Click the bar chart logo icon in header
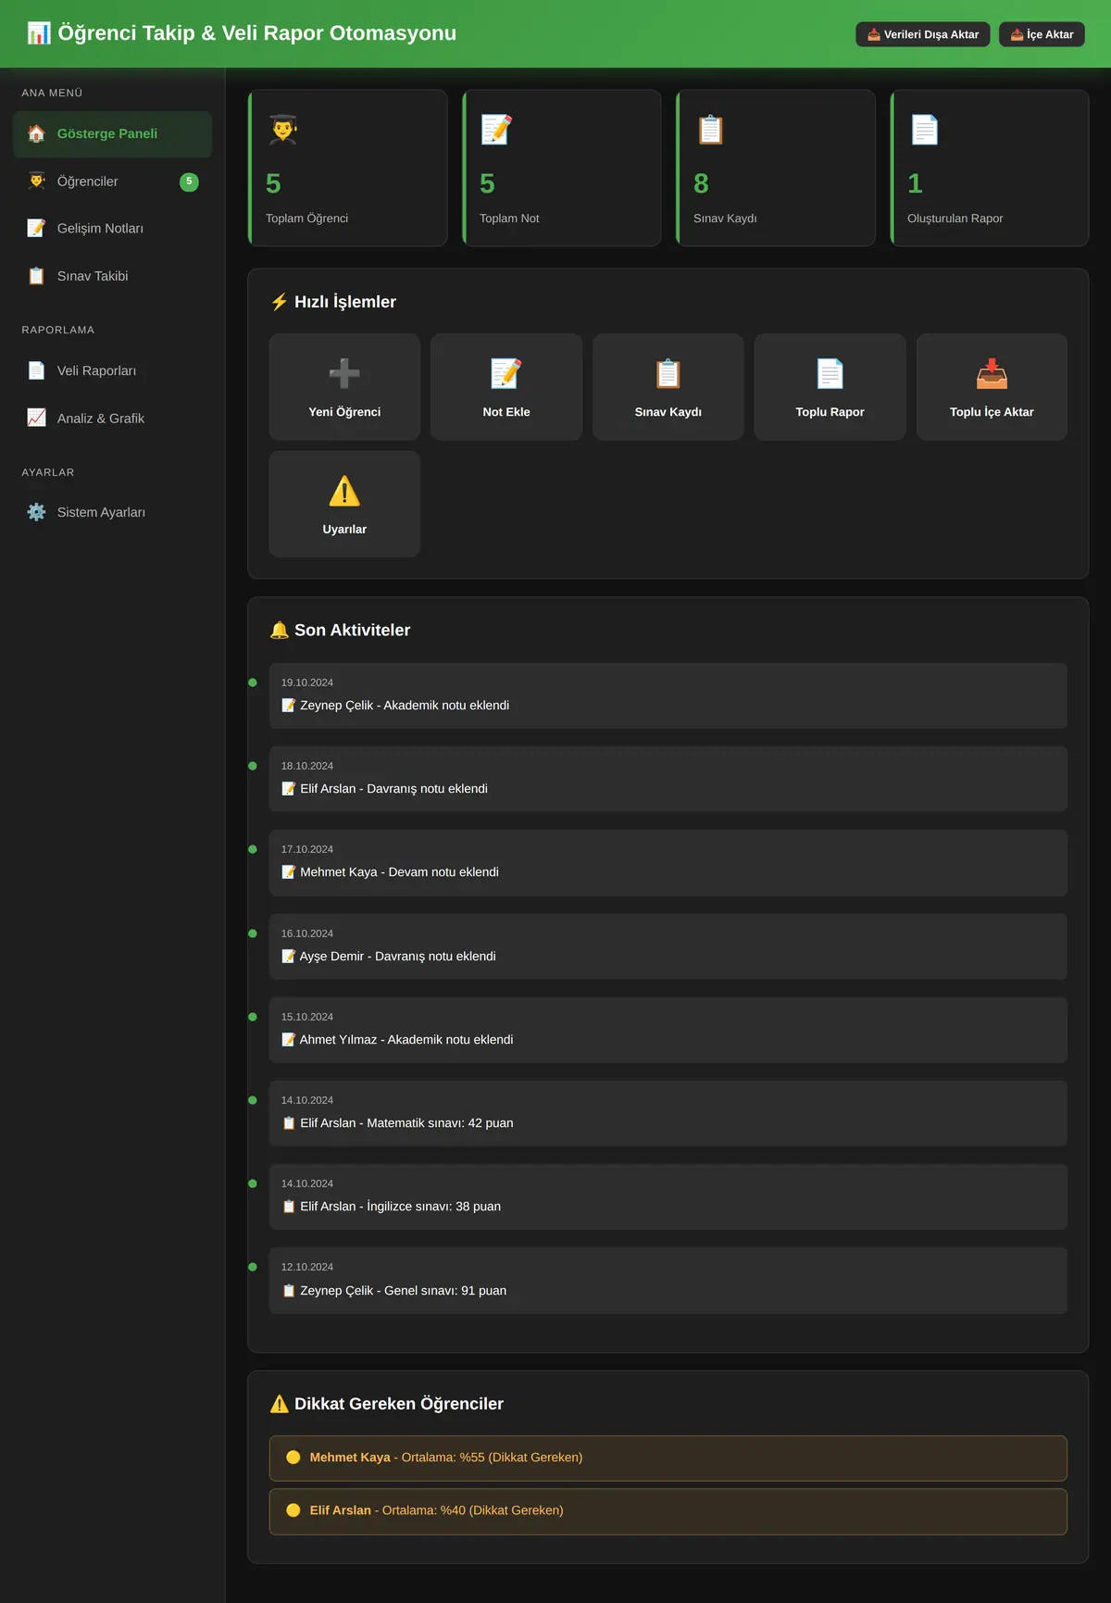Viewport: 1111px width, 1603px height. point(39,33)
